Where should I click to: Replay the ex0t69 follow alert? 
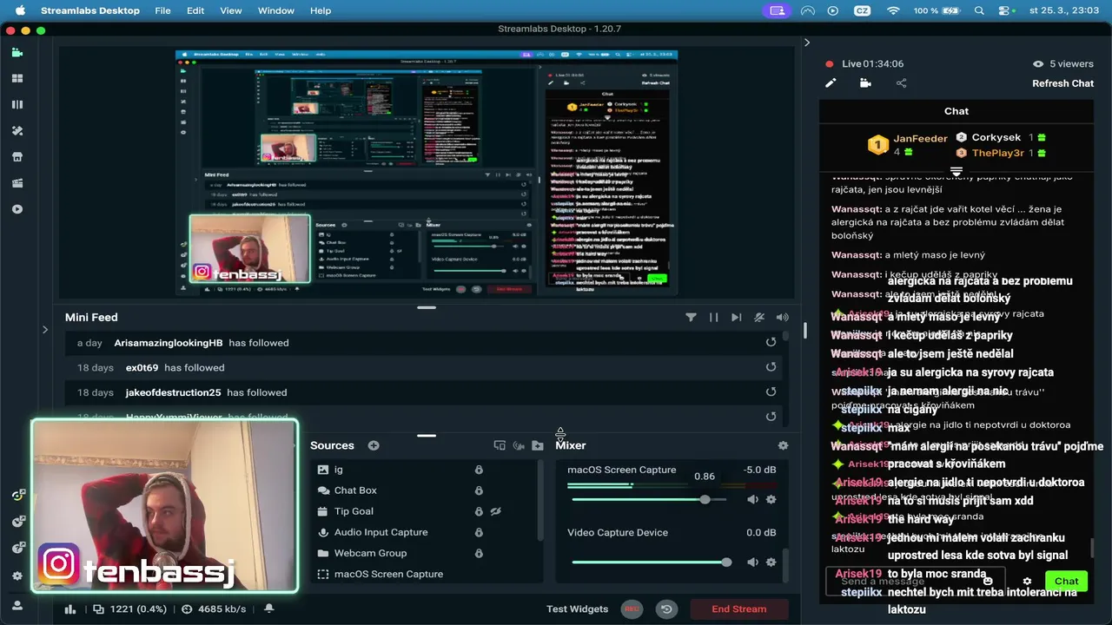click(x=771, y=367)
